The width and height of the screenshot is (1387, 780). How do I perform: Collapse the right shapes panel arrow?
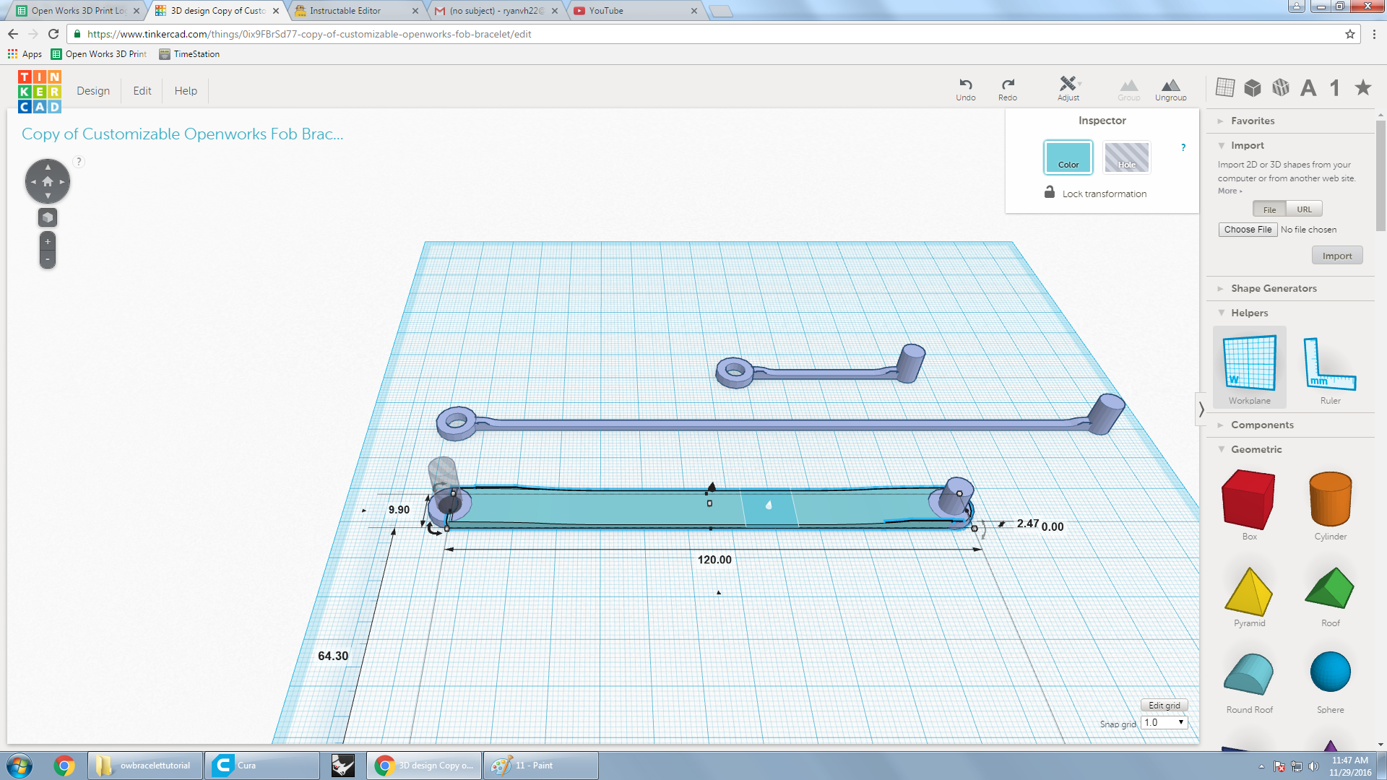coord(1201,409)
